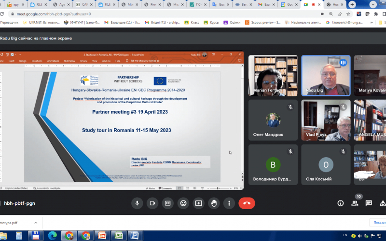This screenshot has width=386, height=241.
Task: Reload the page with refresh icon
Action: coord(2,14)
